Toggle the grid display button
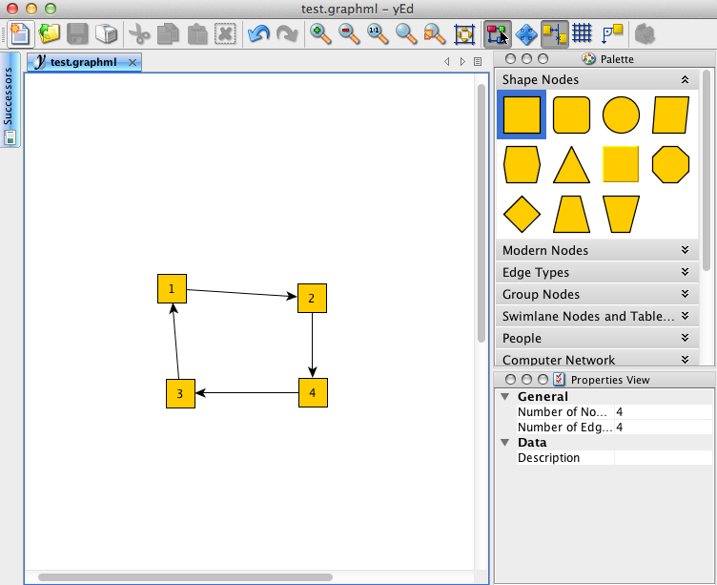This screenshot has height=585, width=717. (x=582, y=34)
